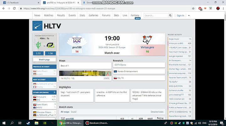The image size is (226, 126).
Task: Click the pro100 team logo
Action: (x=77, y=40)
